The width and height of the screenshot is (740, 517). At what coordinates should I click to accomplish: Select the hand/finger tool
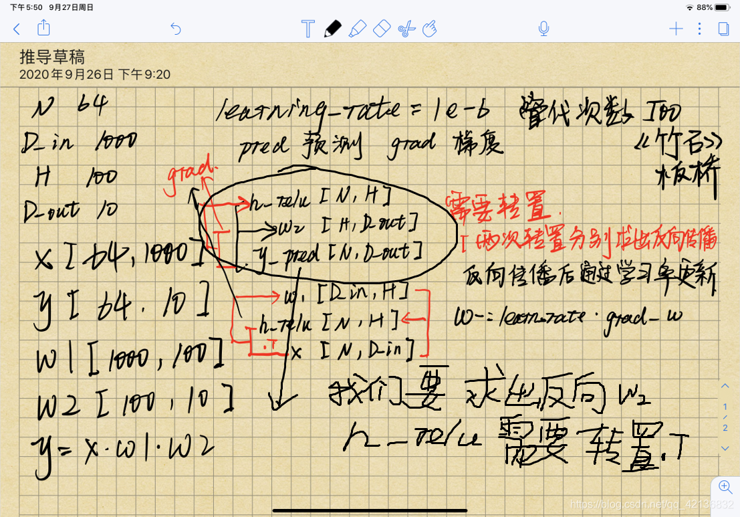coord(429,29)
